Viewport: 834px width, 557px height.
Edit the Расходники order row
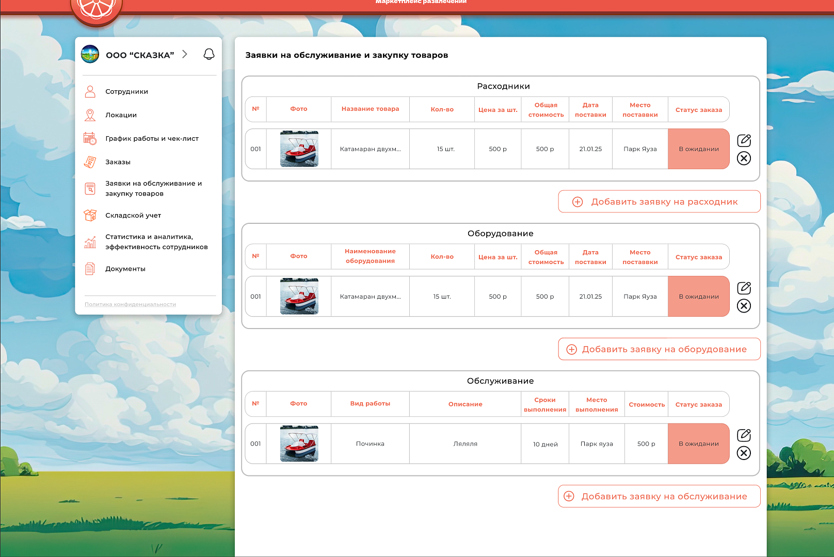coord(744,140)
